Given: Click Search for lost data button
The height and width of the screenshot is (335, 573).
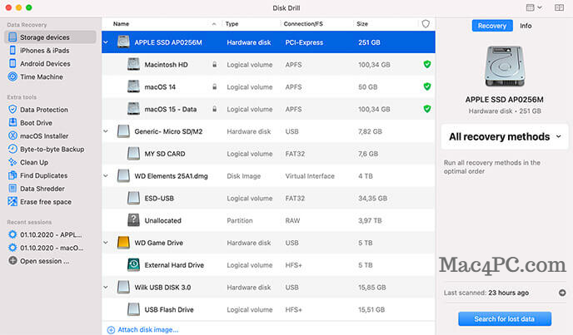Looking at the screenshot, I should click(505, 318).
